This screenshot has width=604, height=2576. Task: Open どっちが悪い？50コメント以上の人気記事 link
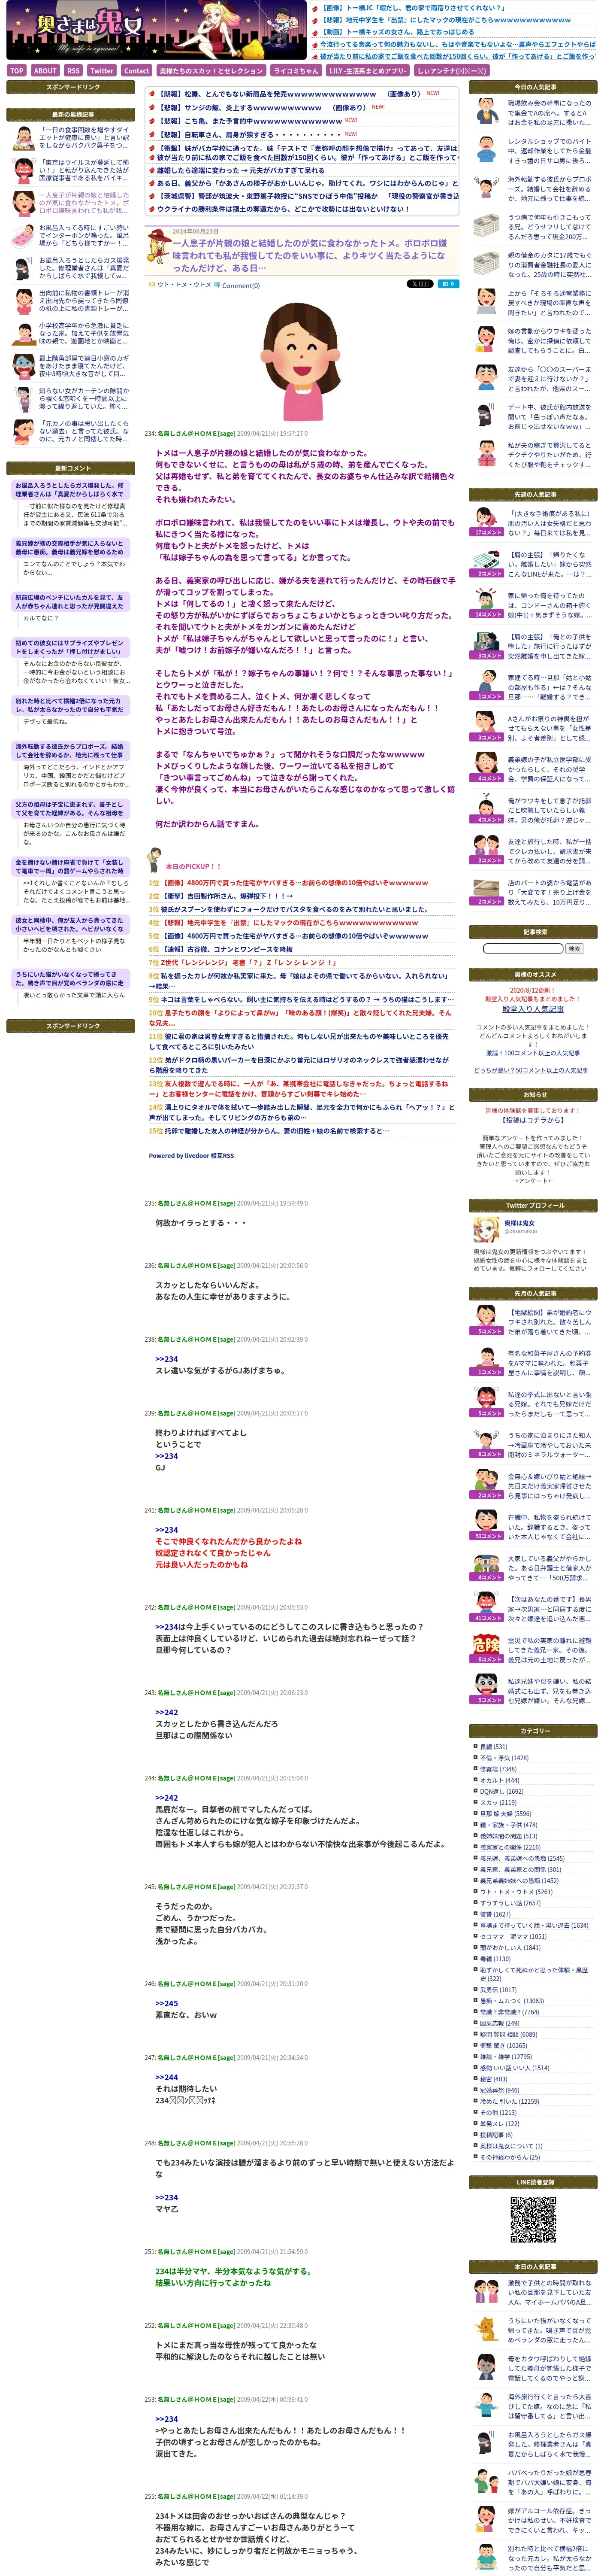(x=530, y=1070)
